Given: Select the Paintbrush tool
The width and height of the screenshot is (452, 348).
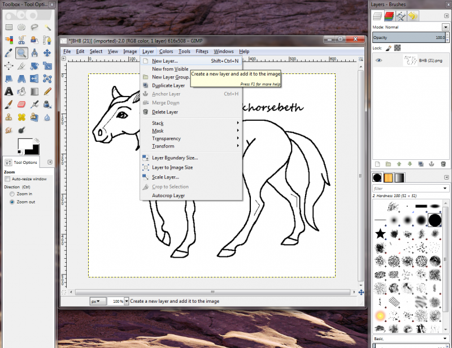Looking at the screenshot, I should pos(9,104).
